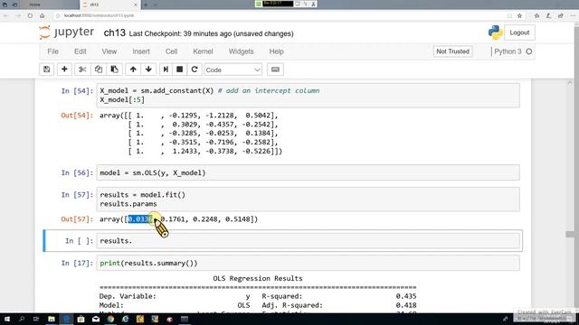579x325 pixels.
Task: Save the notebook with the floppy disk icon
Action: pos(46,70)
